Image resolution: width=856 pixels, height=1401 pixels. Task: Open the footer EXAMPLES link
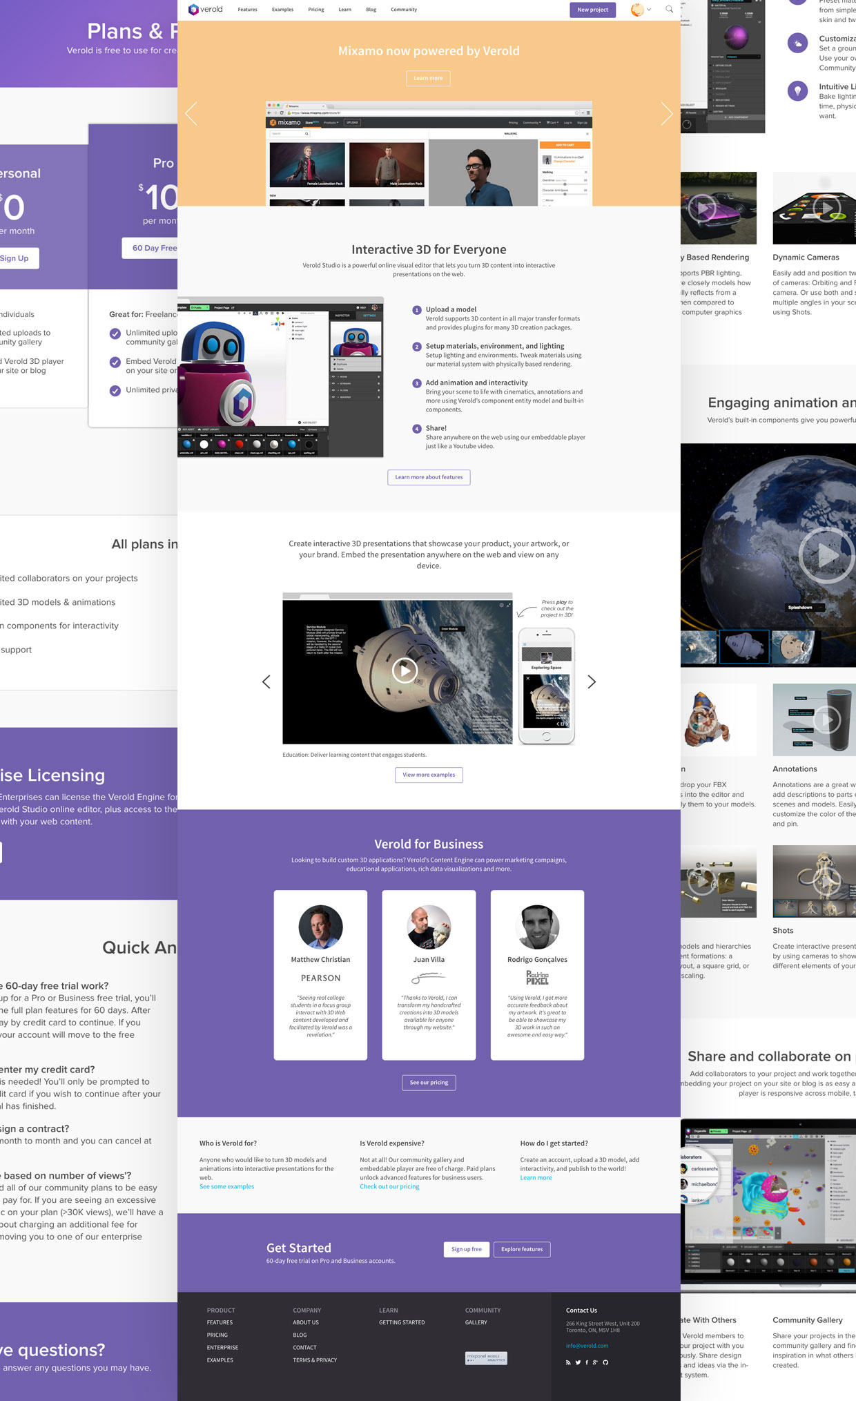point(220,1360)
